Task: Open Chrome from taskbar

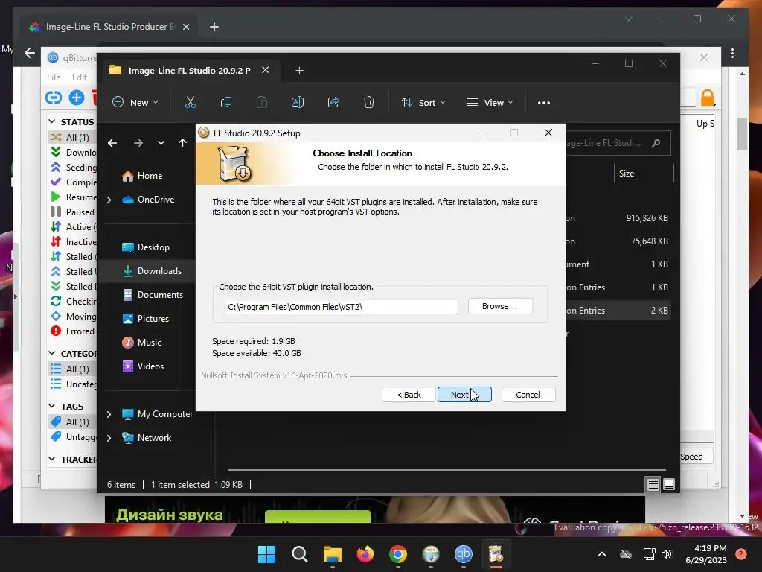Action: 397,554
